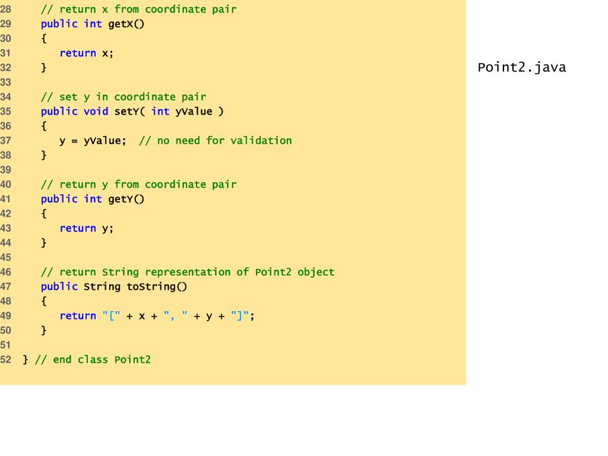Screen dimensions: 608x456
Task: Click line number 41
Action: (6, 199)
